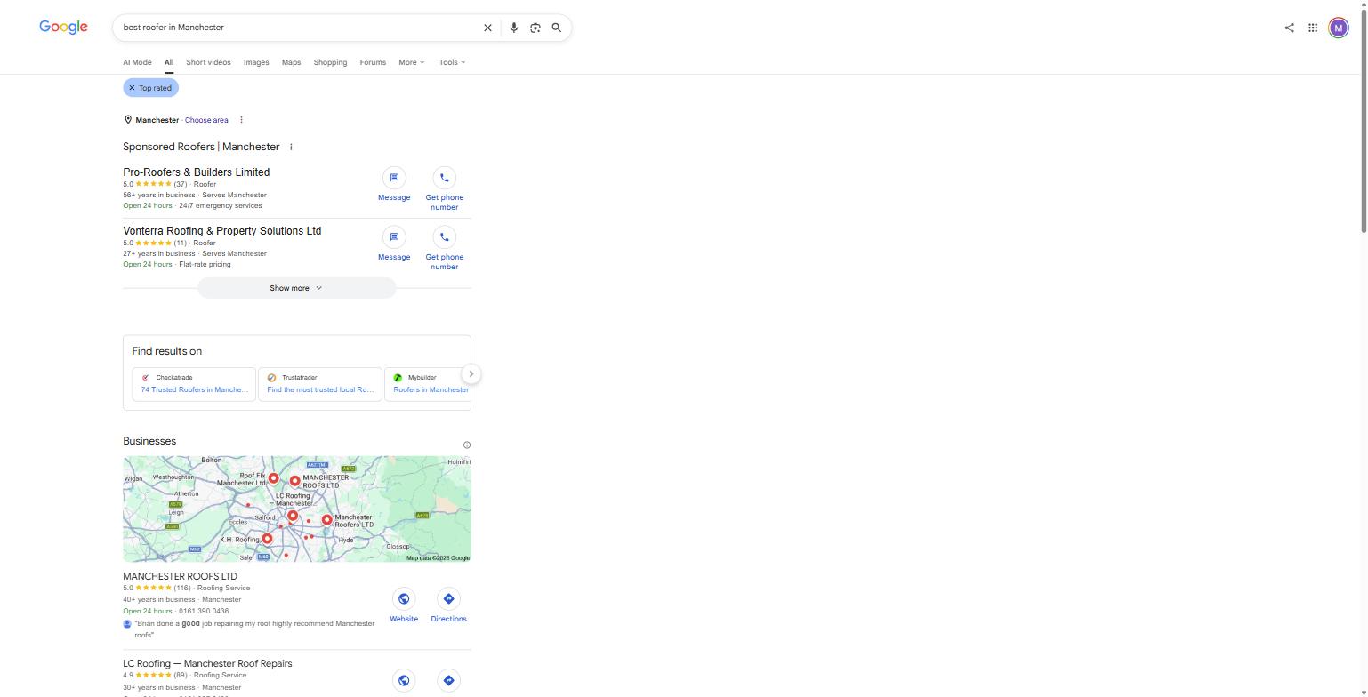The width and height of the screenshot is (1368, 697).
Task: Select K.H. Roofing map pin
Action: (x=267, y=538)
